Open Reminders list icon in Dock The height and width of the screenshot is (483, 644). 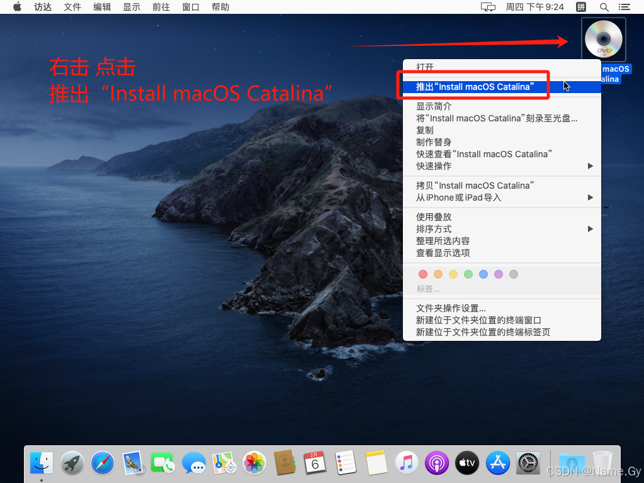pos(346,464)
